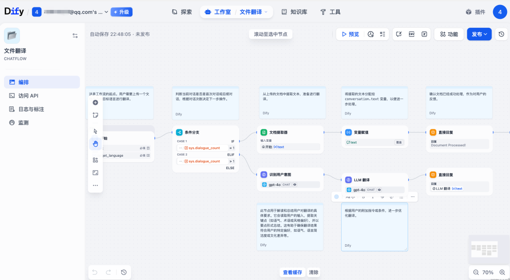The width and height of the screenshot is (510, 280).
Task: Activate the hand pan mode tool
Action: 95,144
